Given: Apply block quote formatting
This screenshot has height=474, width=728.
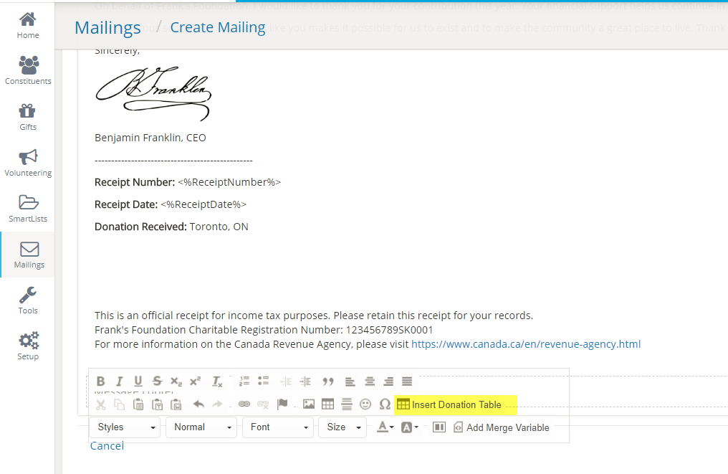Looking at the screenshot, I should [328, 381].
